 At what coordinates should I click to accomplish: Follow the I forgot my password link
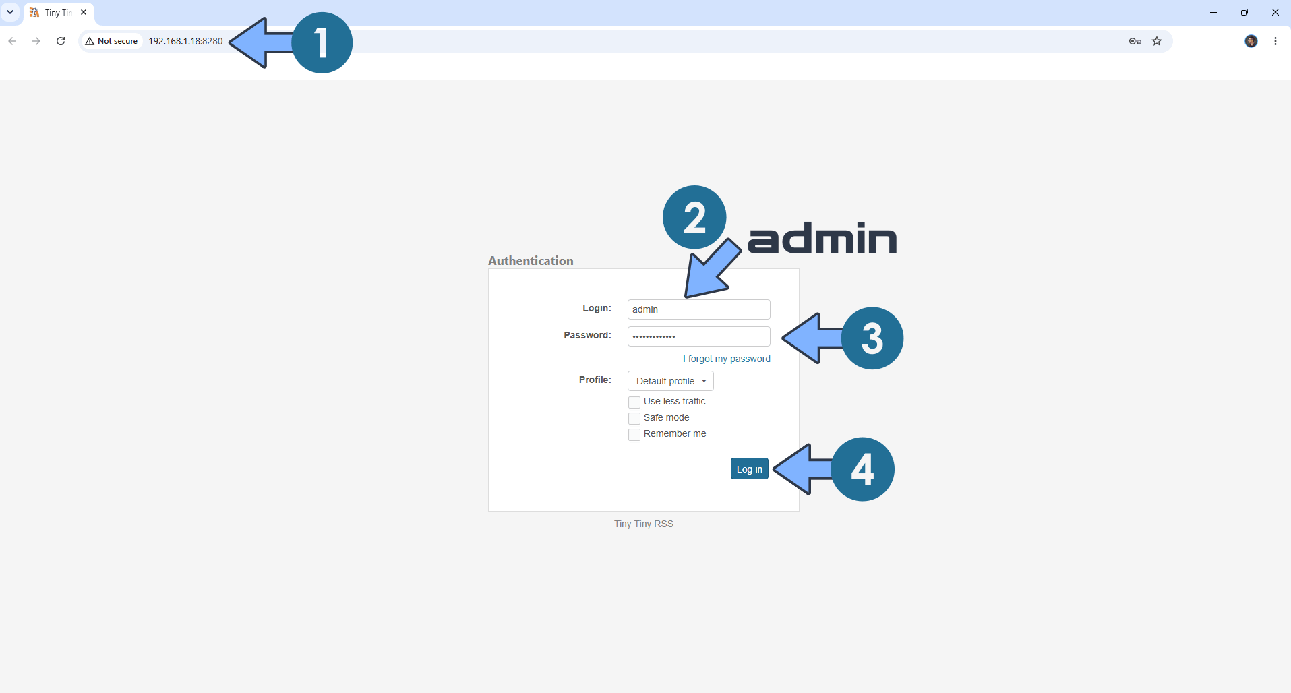(x=727, y=359)
